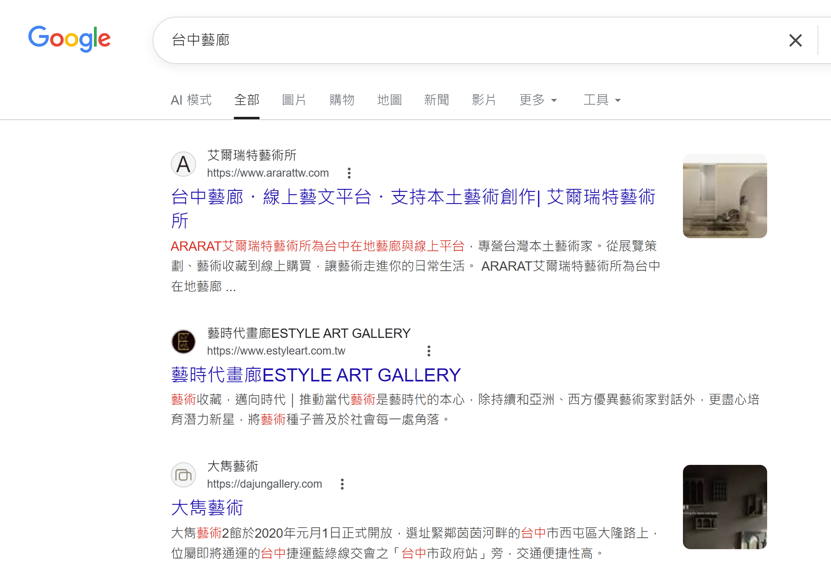Image resolution: width=831 pixels, height=587 pixels.
Task: Switch to the 購物 tab
Action: click(x=342, y=100)
